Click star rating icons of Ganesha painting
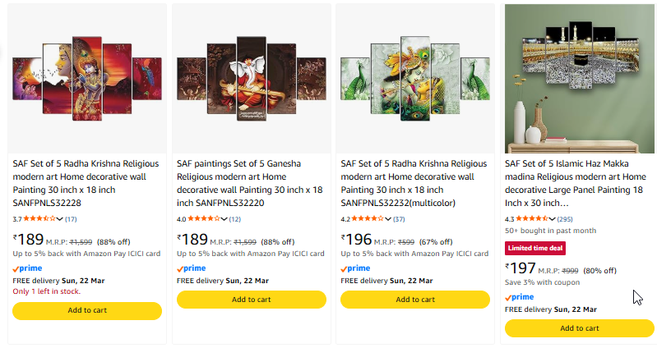The width and height of the screenshot is (657, 348). tap(204, 219)
